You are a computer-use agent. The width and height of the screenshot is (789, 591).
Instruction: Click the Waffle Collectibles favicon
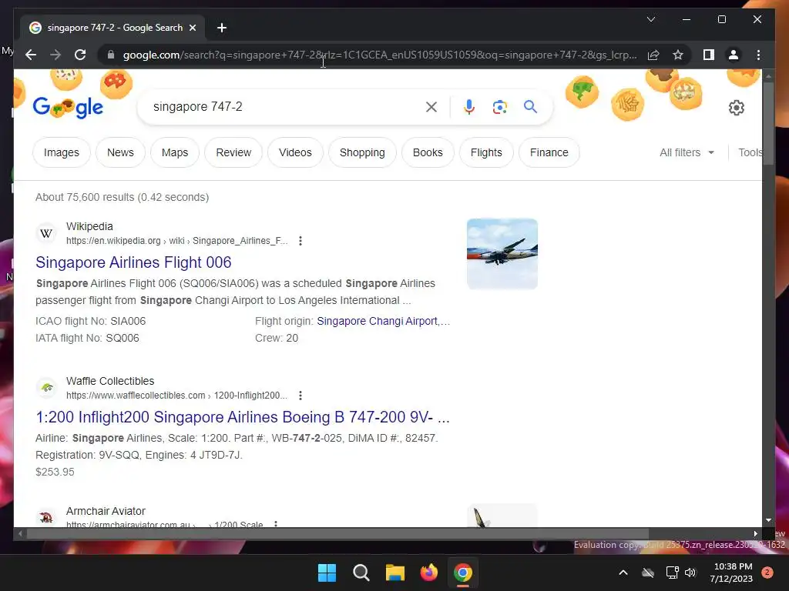tap(46, 388)
